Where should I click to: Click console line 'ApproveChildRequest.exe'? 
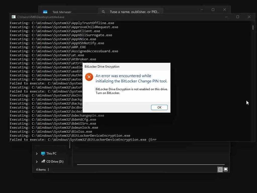point(64,27)
